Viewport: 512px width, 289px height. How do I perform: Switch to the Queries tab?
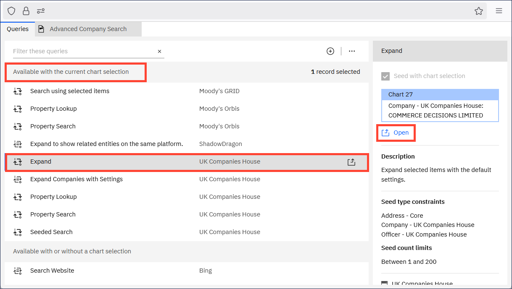point(18,29)
